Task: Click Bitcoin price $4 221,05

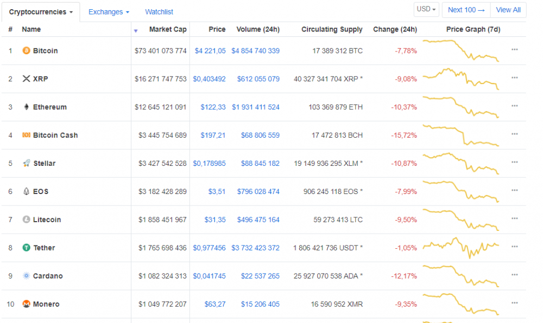Action: [x=210, y=51]
